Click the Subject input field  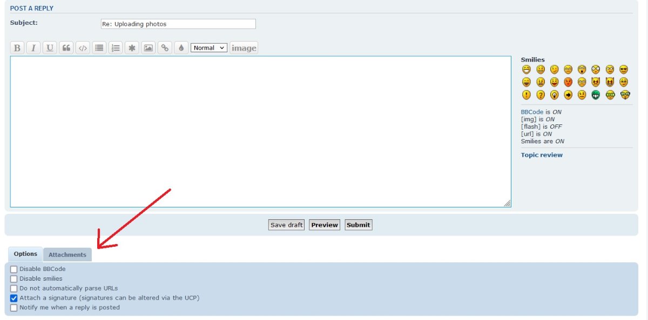point(178,24)
